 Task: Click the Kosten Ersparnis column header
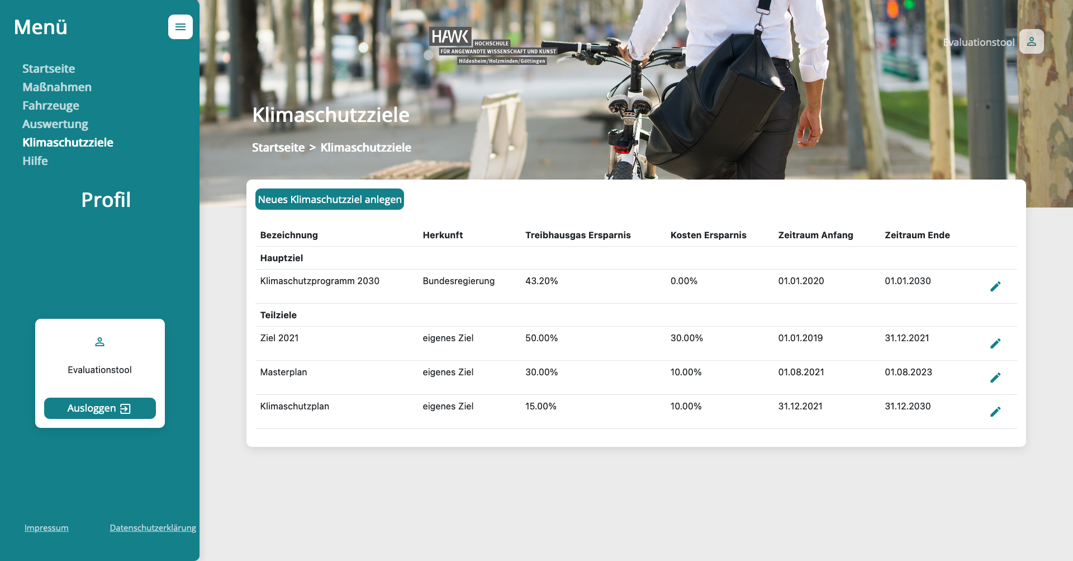pyautogui.click(x=708, y=235)
